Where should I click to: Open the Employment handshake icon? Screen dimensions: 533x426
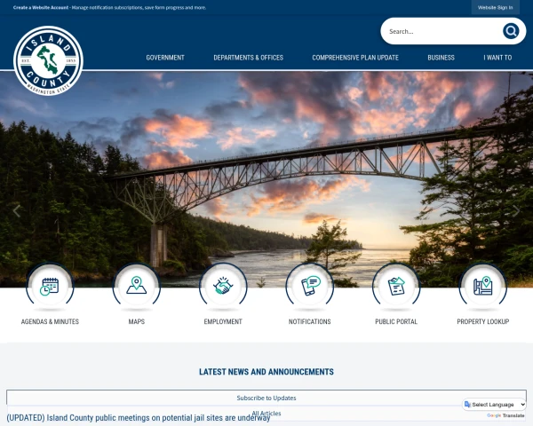click(223, 286)
